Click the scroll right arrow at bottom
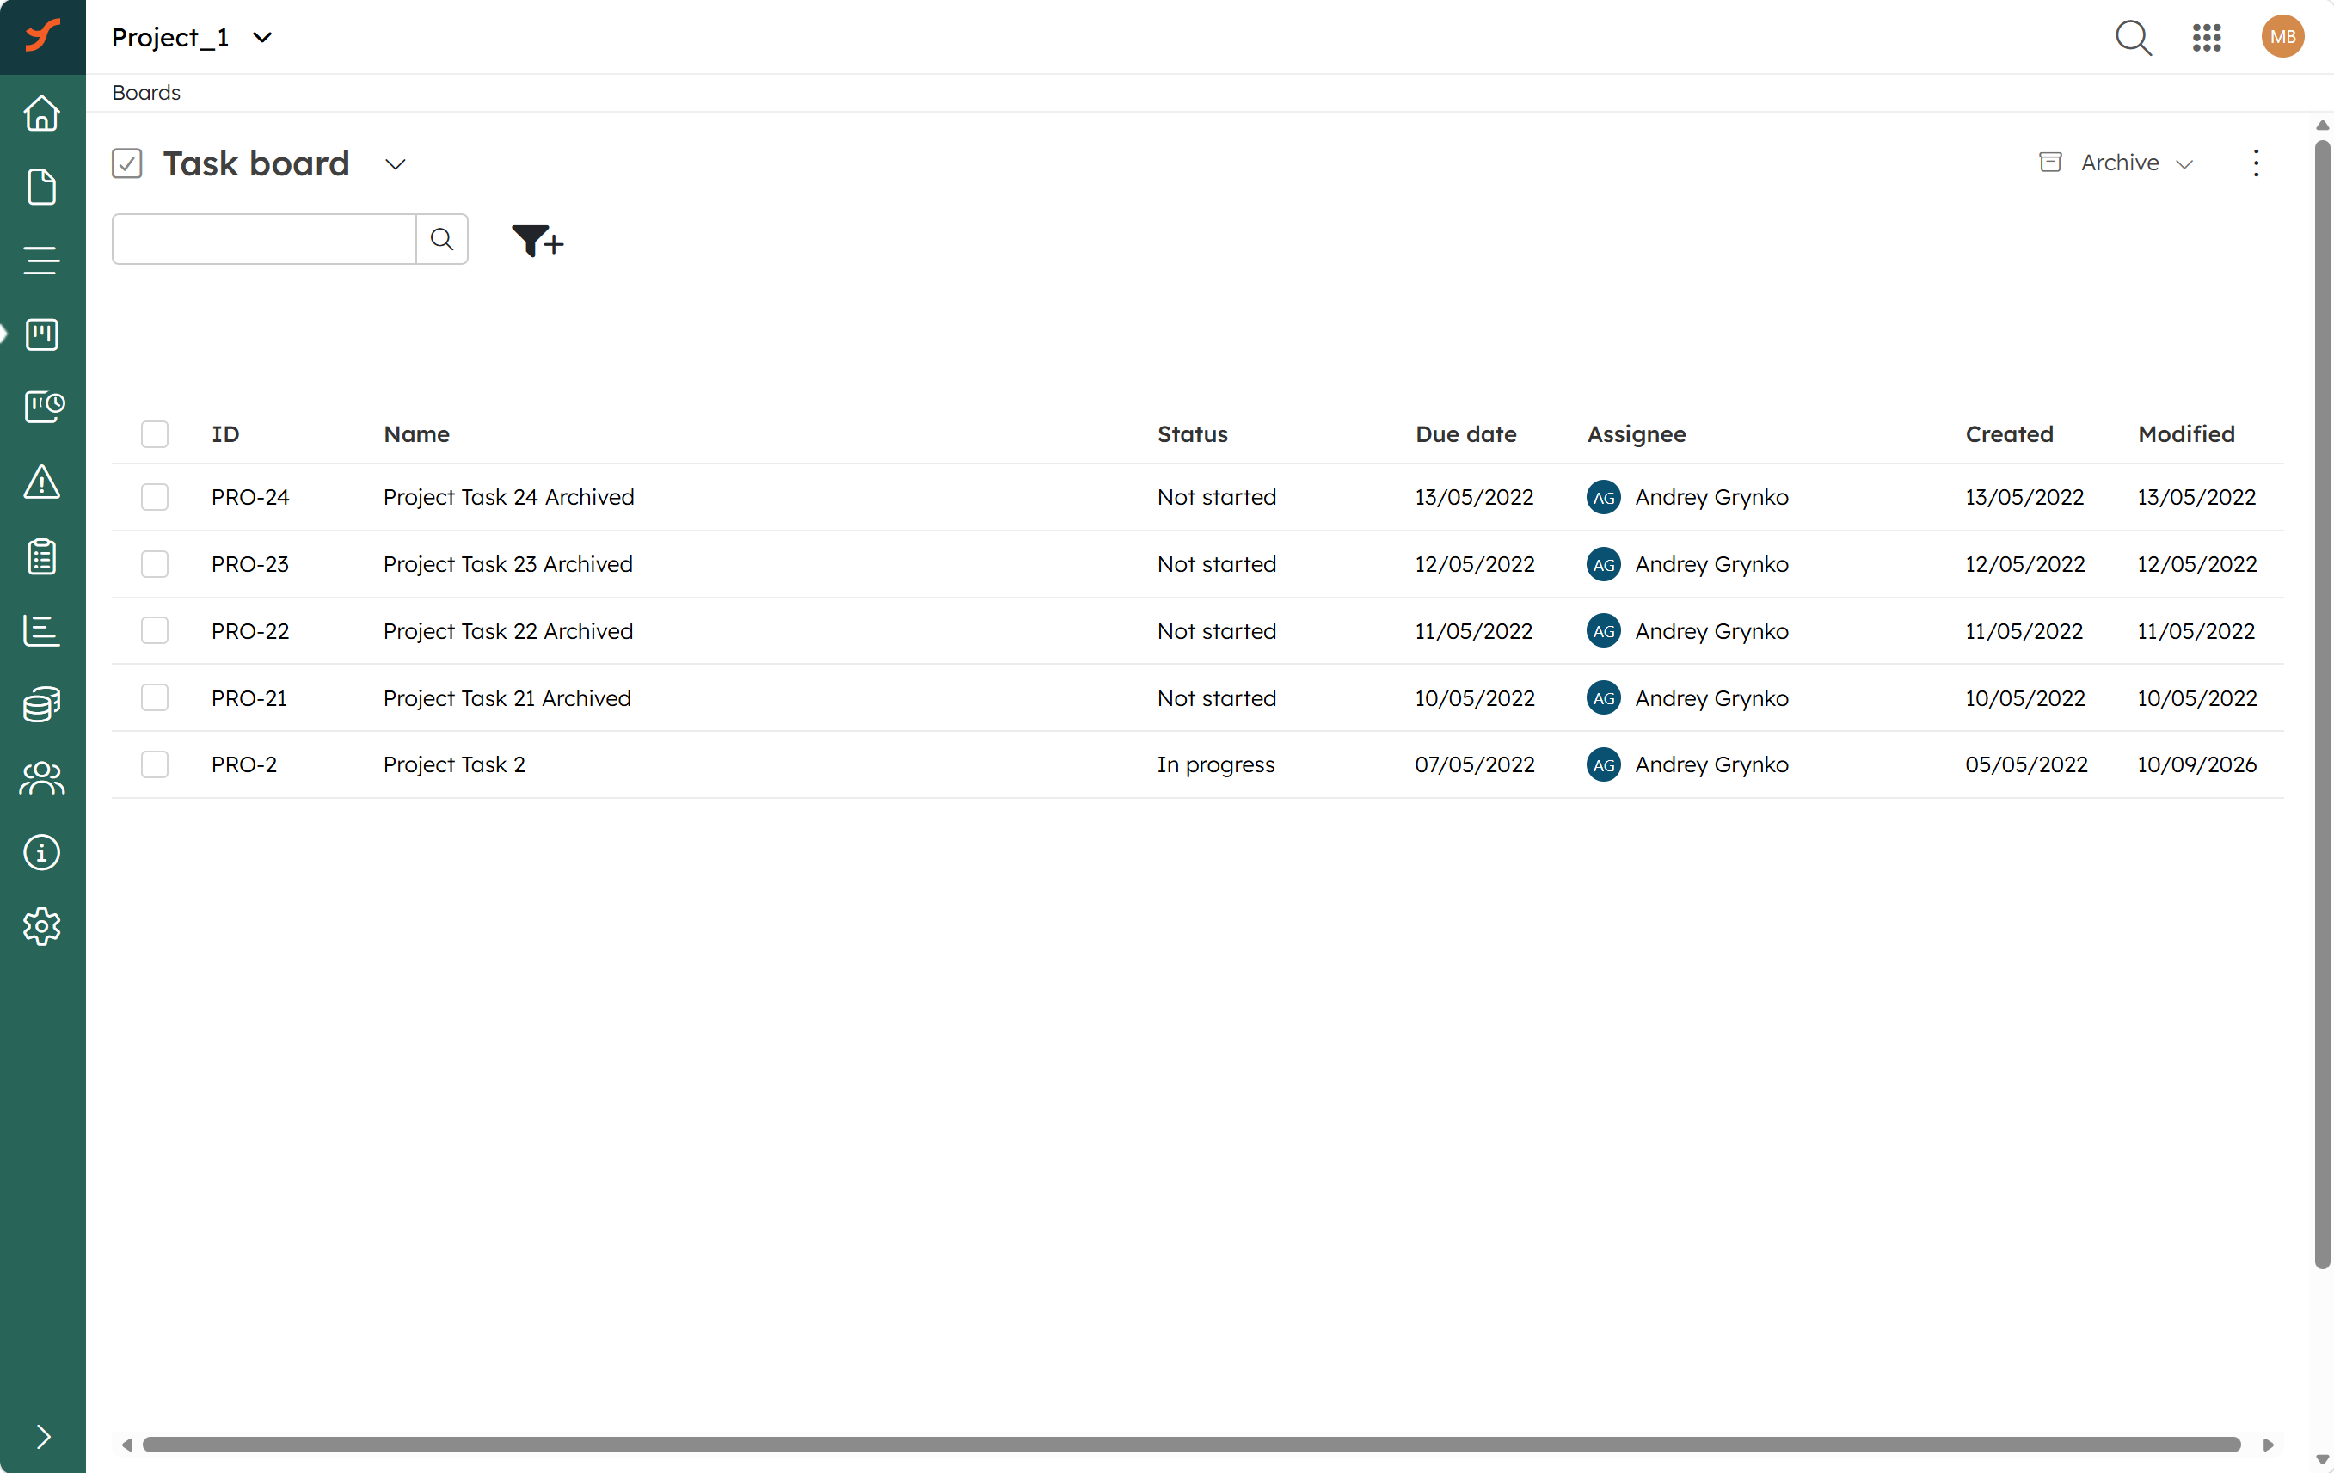The width and height of the screenshot is (2334, 1473). click(2268, 1445)
